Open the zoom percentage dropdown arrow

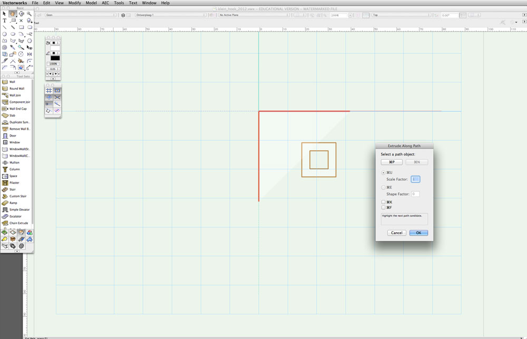click(x=350, y=15)
